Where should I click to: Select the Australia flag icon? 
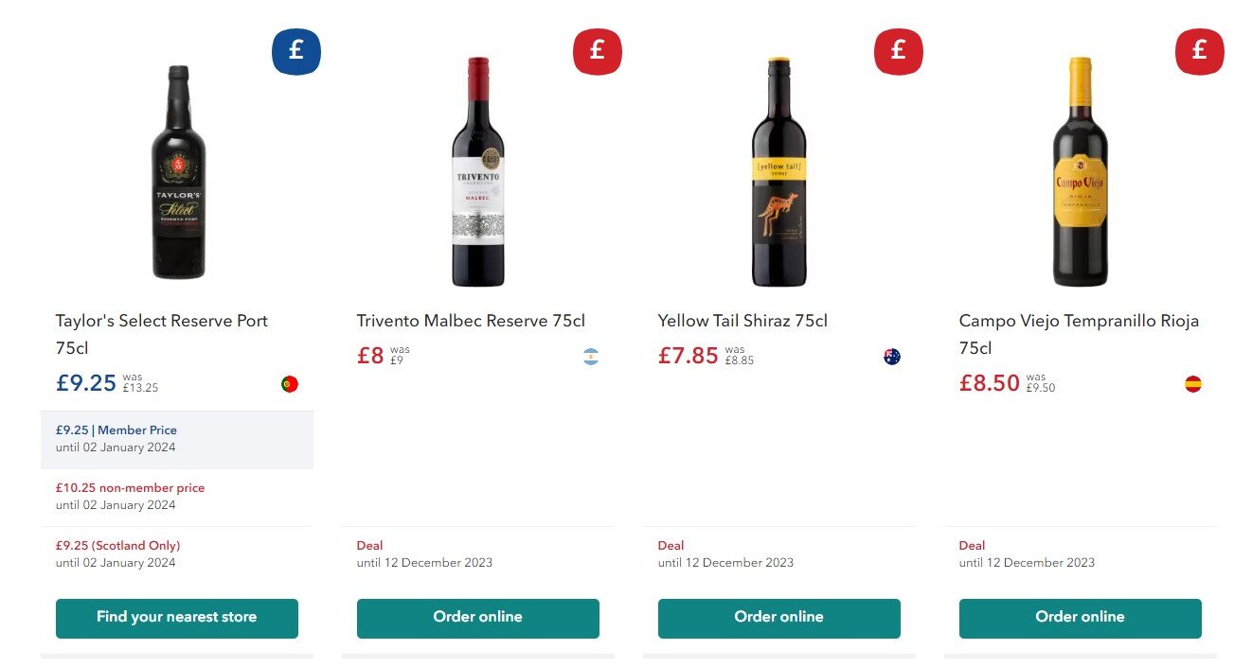[x=891, y=357]
